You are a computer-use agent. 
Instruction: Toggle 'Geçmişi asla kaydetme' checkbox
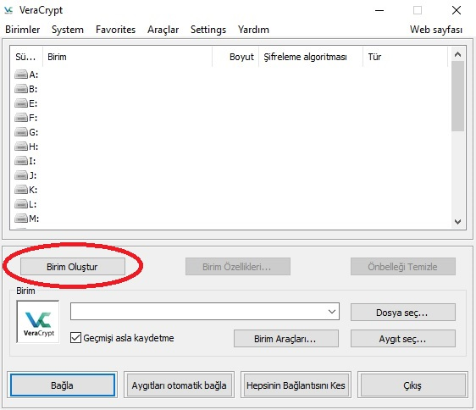[x=75, y=338]
